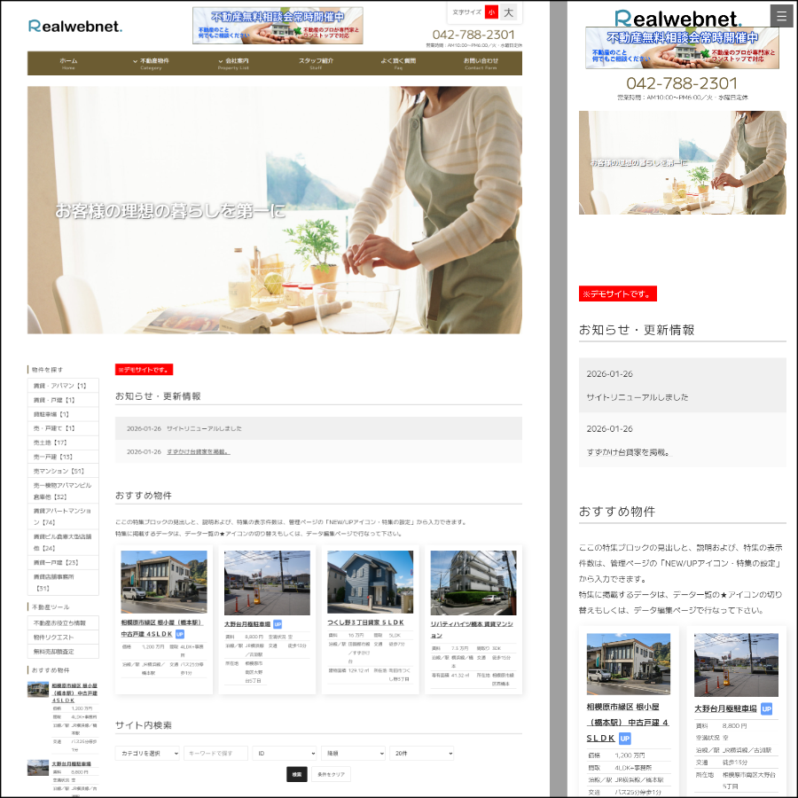Click the リバティハイツ橋本 apartment photo

point(473,583)
